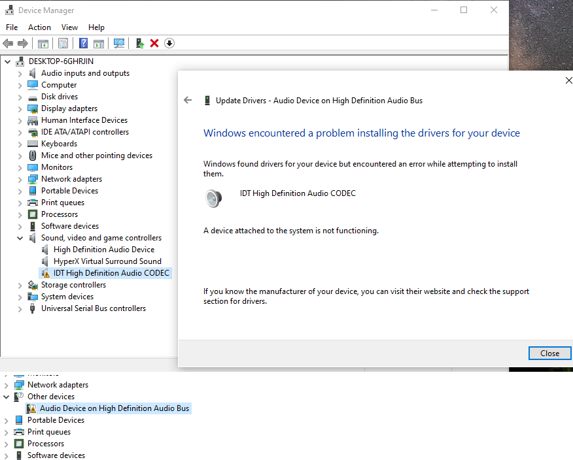Collapse Sound, video and game controllers
The height and width of the screenshot is (460, 573).
[20, 238]
